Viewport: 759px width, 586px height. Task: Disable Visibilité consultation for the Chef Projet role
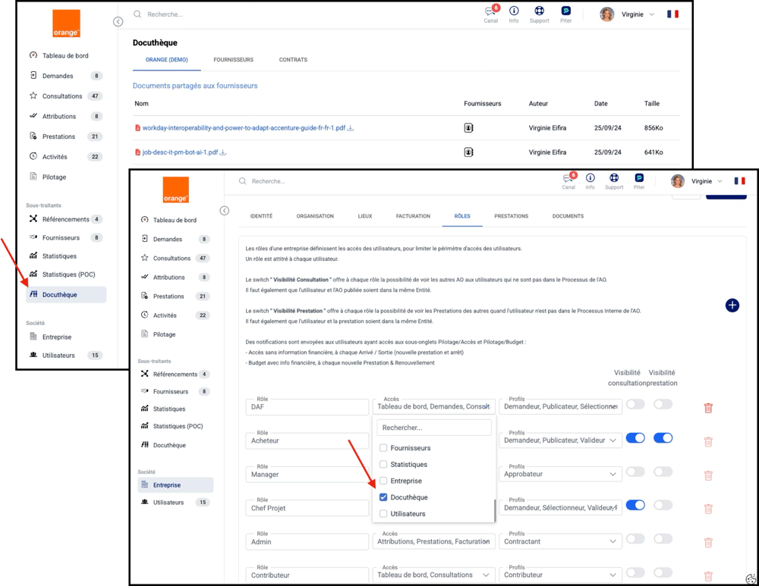pyautogui.click(x=635, y=505)
